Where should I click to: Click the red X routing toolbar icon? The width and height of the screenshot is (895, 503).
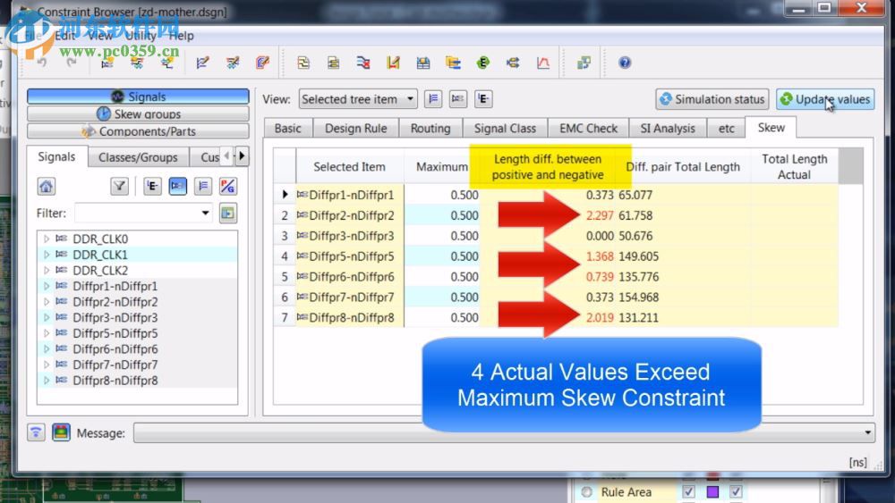coord(363,62)
